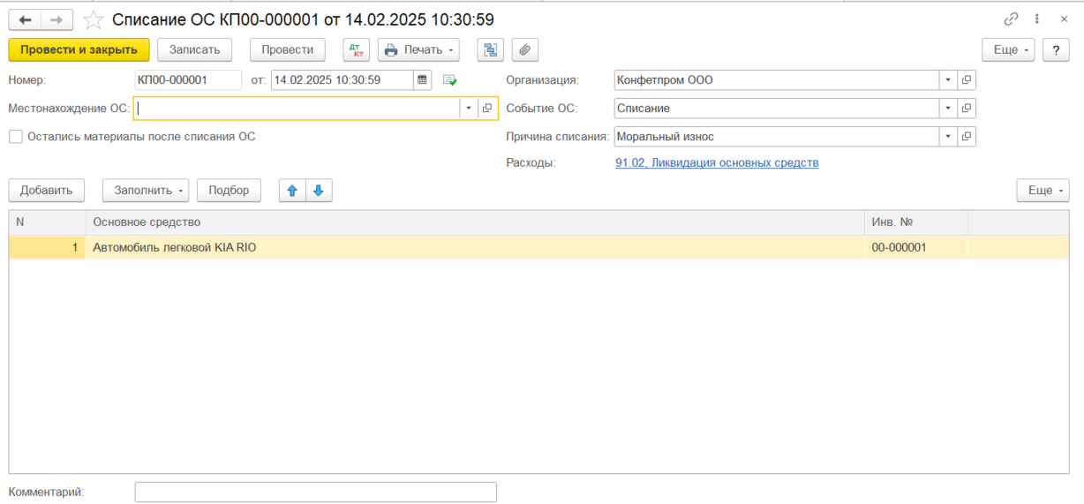1084x504 pixels.
Task: Open the Событие ОС item via its open icon
Action: click(967, 109)
